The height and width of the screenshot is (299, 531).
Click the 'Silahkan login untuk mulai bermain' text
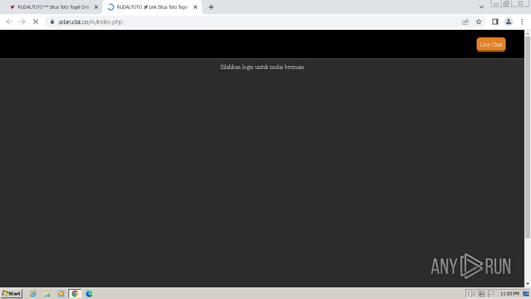(x=262, y=67)
